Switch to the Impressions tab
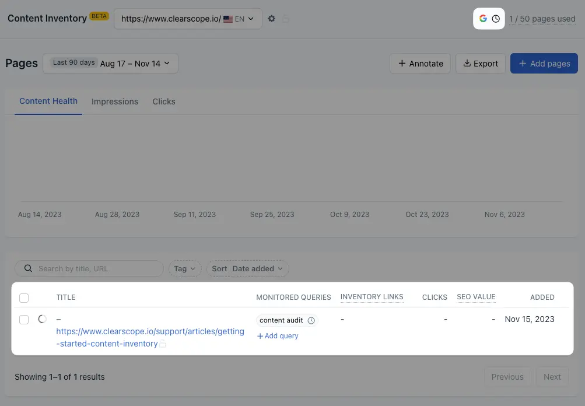The width and height of the screenshot is (585, 406). coord(115,101)
